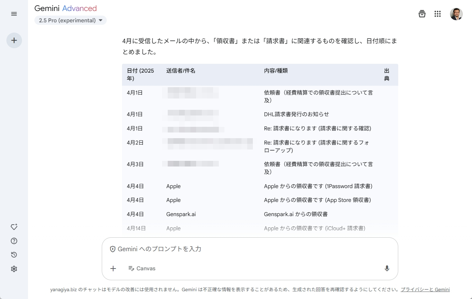
Task: Start a new chat with the plus button
Action: (x=14, y=40)
